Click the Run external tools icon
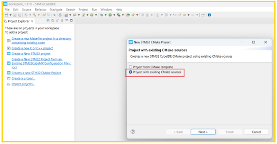The width and height of the screenshot is (277, 144). 118,15
